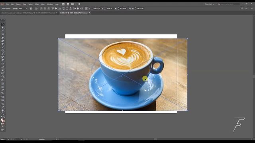Open the Align To options dropdown

36,8
